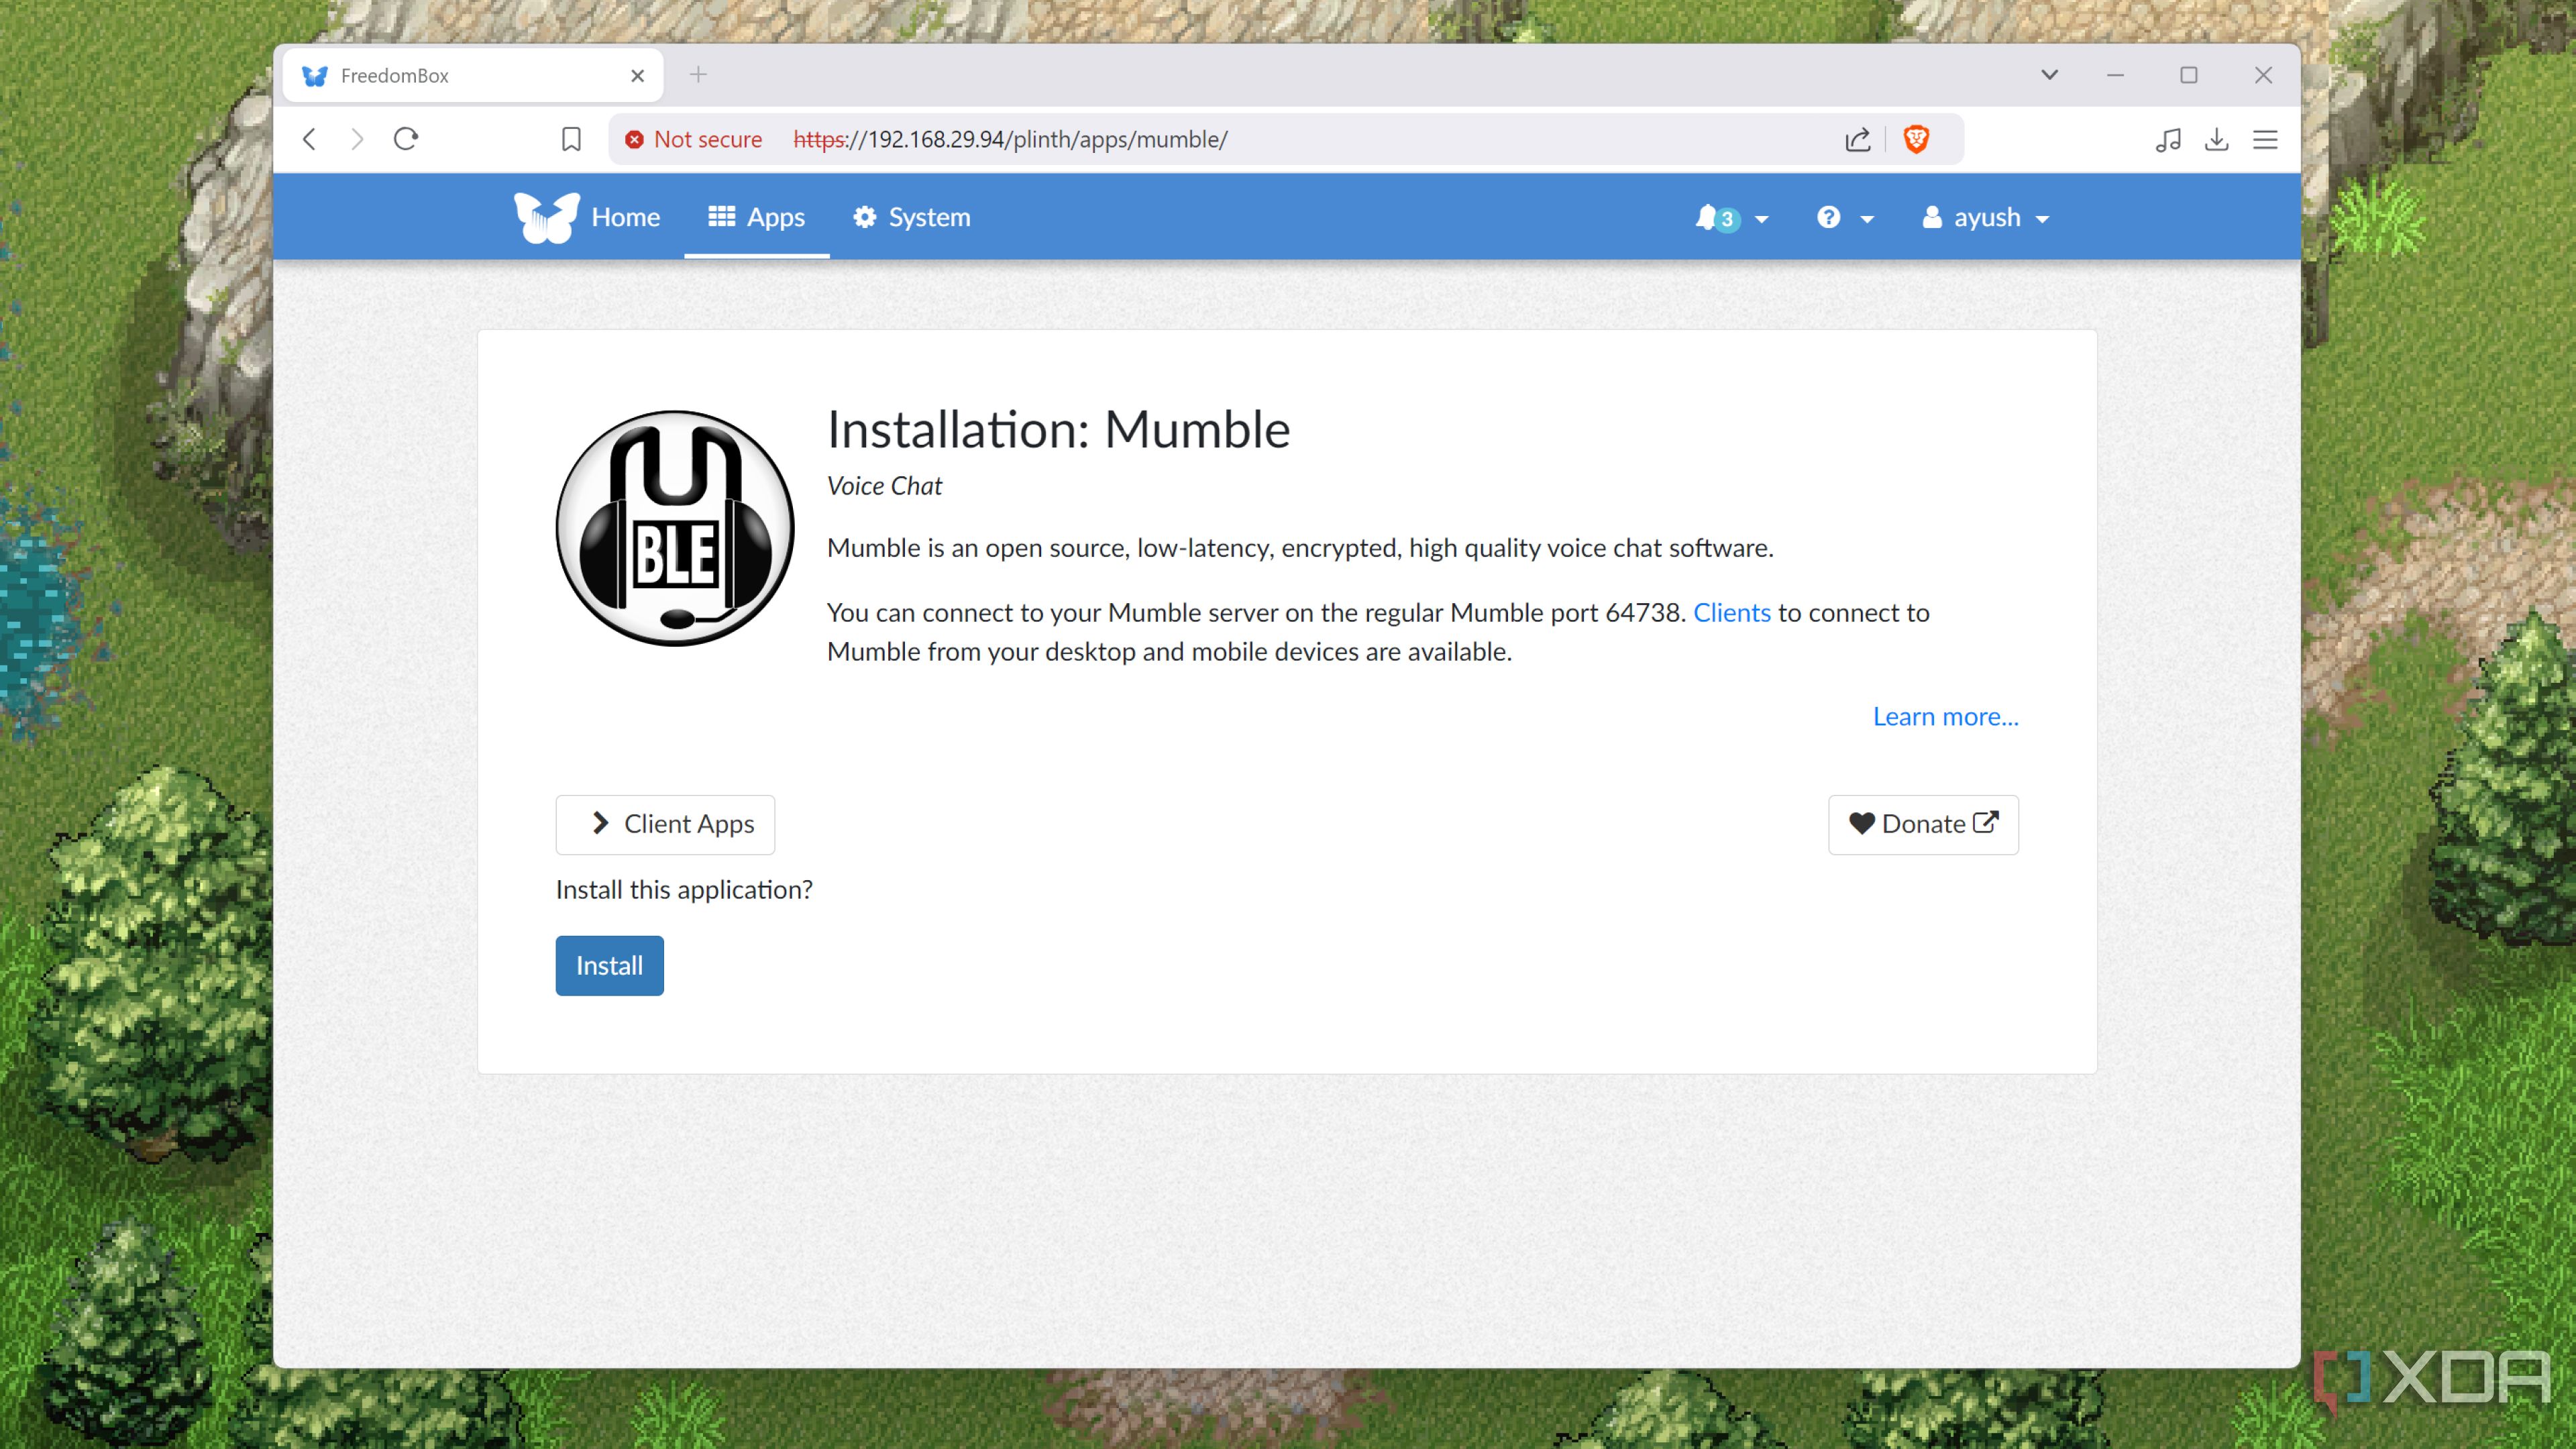This screenshot has width=2576, height=1449.
Task: Install the Mumble application
Action: 609,965
